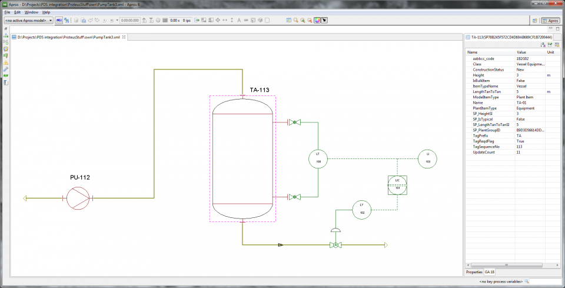Select the pointer arrow tool
Screen dimensions: 565x288
tap(324, 21)
